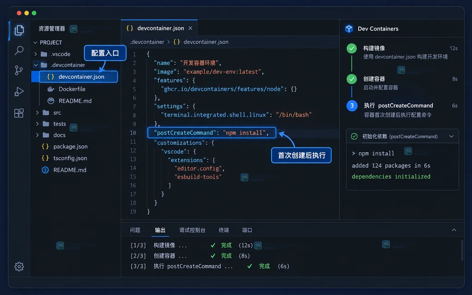Expand the tests folder chevron
472x295 pixels.
coord(37,124)
